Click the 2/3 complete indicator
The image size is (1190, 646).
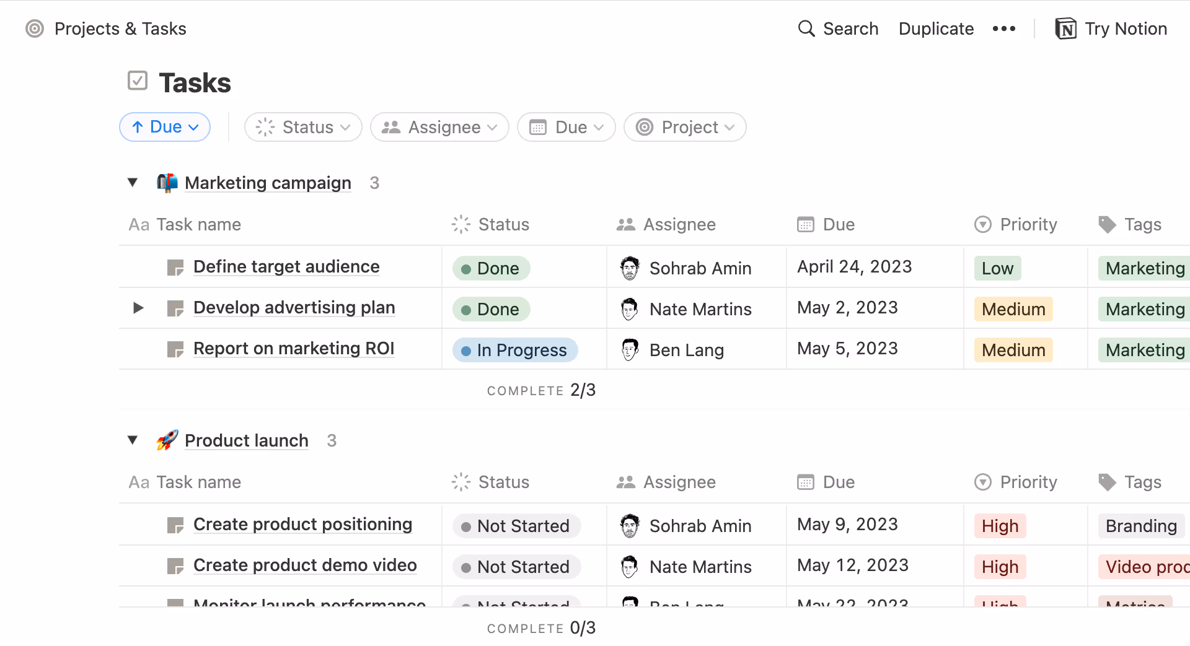(583, 390)
